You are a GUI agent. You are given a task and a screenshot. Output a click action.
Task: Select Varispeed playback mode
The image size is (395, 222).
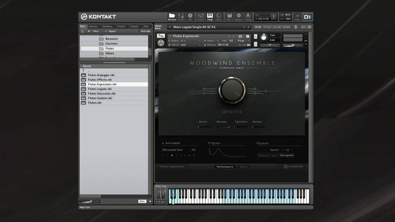[286, 155]
